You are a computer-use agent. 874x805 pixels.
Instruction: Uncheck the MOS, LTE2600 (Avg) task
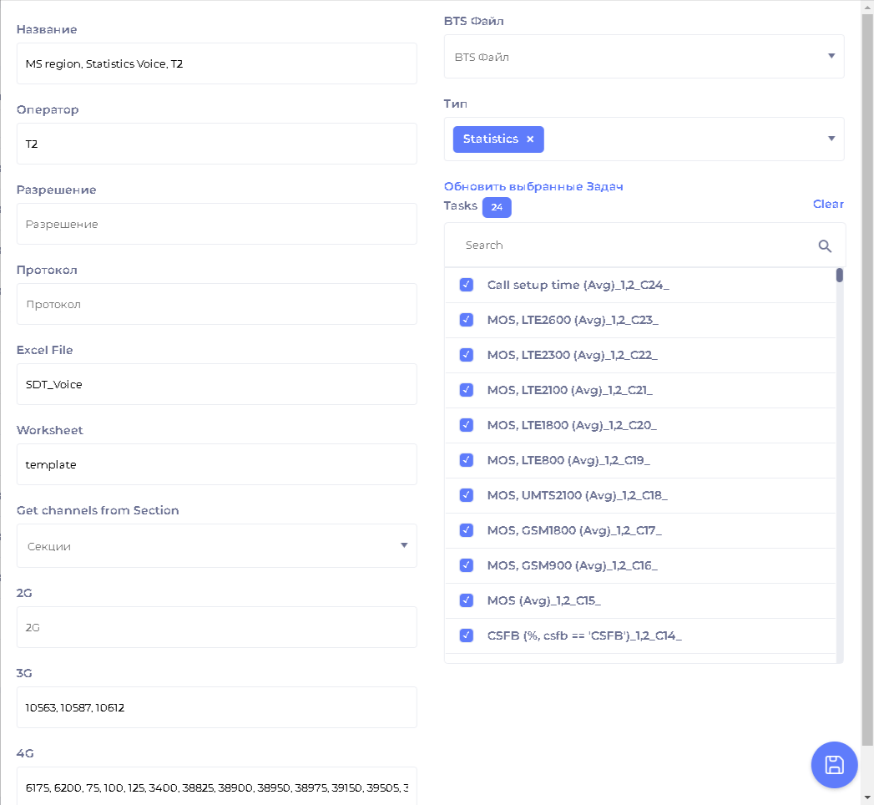(467, 321)
